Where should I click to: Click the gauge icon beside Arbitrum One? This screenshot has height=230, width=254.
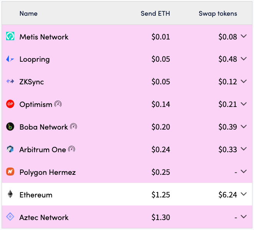coord(71,149)
